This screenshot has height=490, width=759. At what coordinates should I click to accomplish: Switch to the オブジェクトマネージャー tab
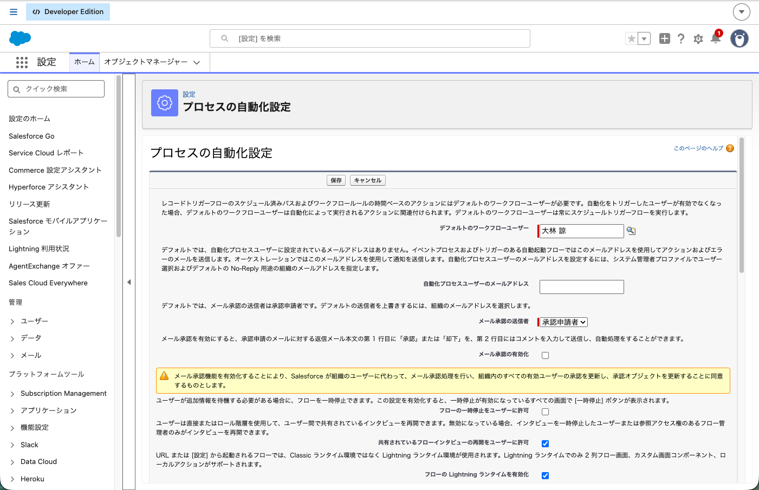pos(146,62)
